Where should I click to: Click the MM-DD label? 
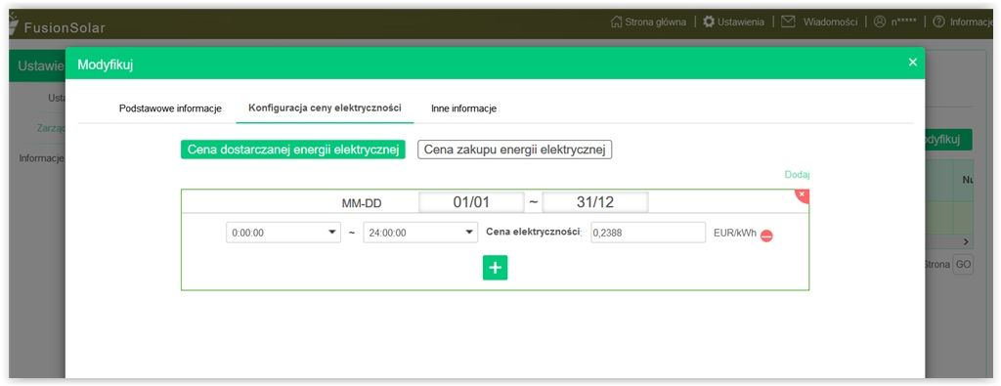(x=362, y=204)
